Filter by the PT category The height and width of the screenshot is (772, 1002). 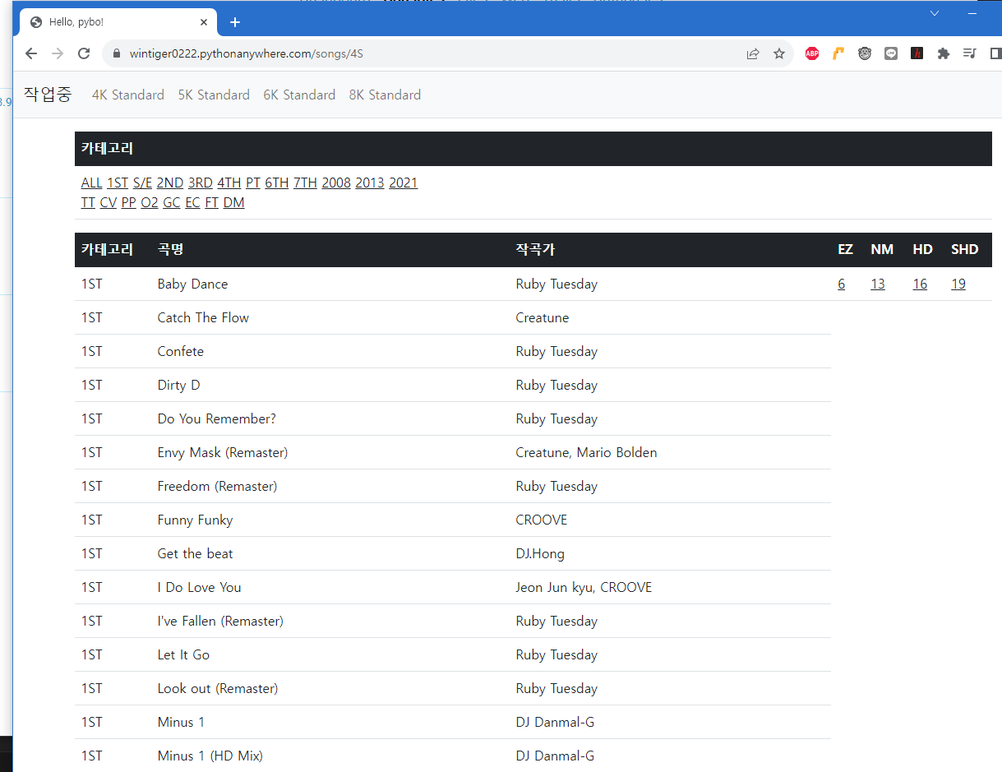coord(253,183)
